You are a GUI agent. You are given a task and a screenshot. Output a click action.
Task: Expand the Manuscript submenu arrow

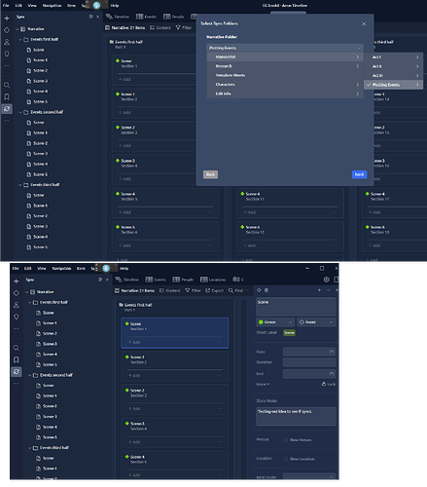[x=358, y=56]
